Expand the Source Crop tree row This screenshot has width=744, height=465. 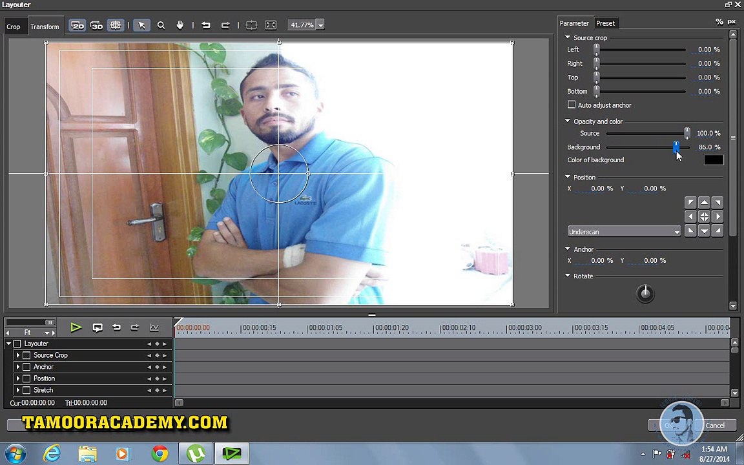(18, 355)
